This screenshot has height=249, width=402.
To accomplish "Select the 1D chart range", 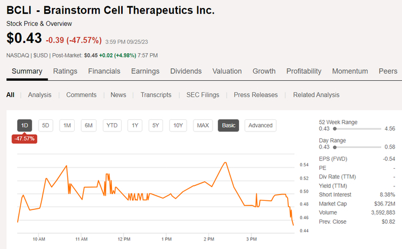I will pos(25,125).
